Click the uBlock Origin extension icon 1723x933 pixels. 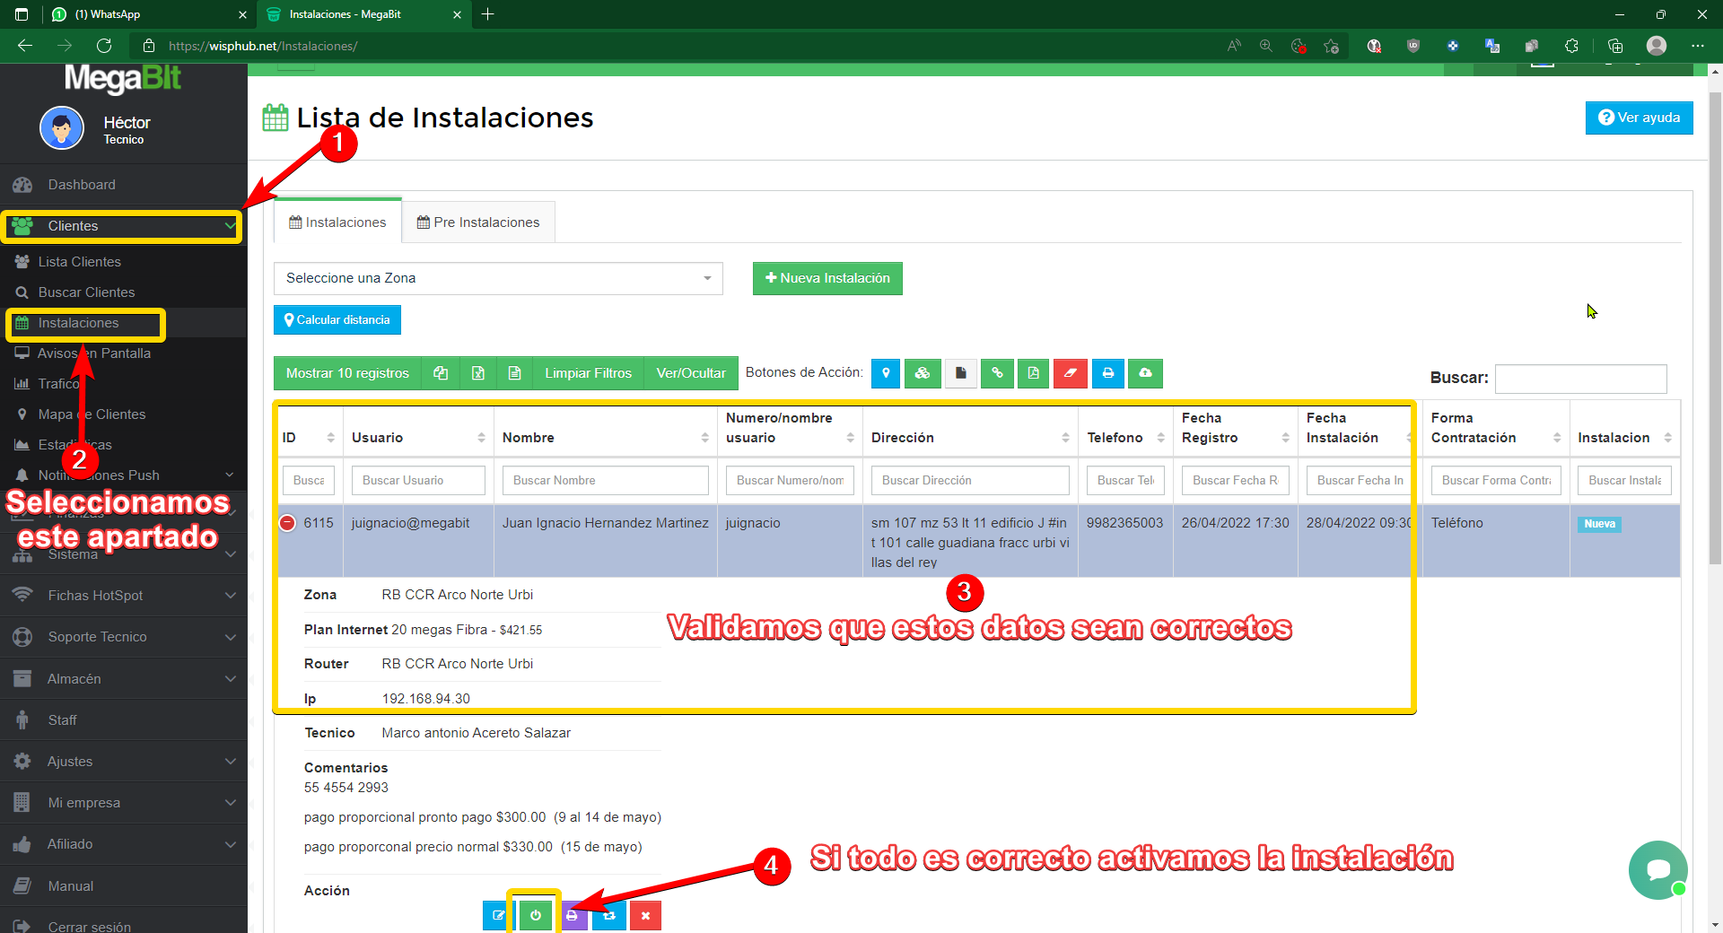click(1413, 46)
